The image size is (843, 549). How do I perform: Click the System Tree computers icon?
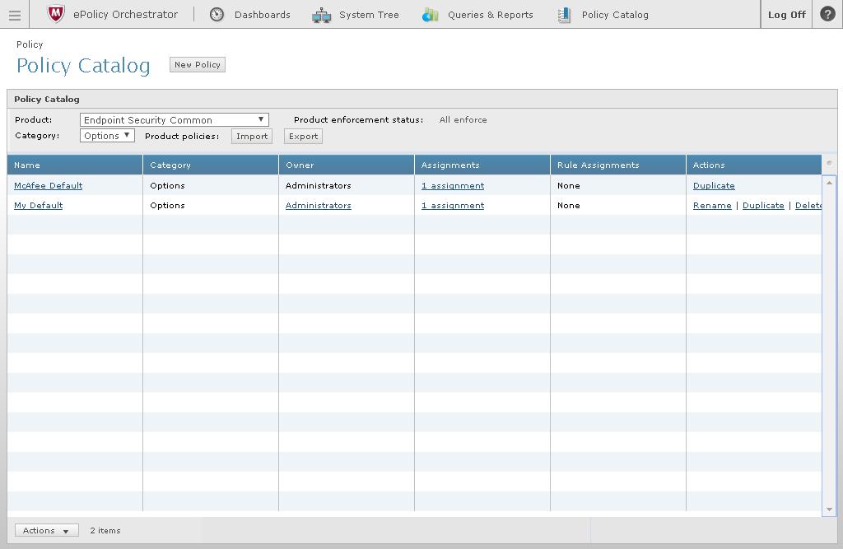[x=322, y=15]
